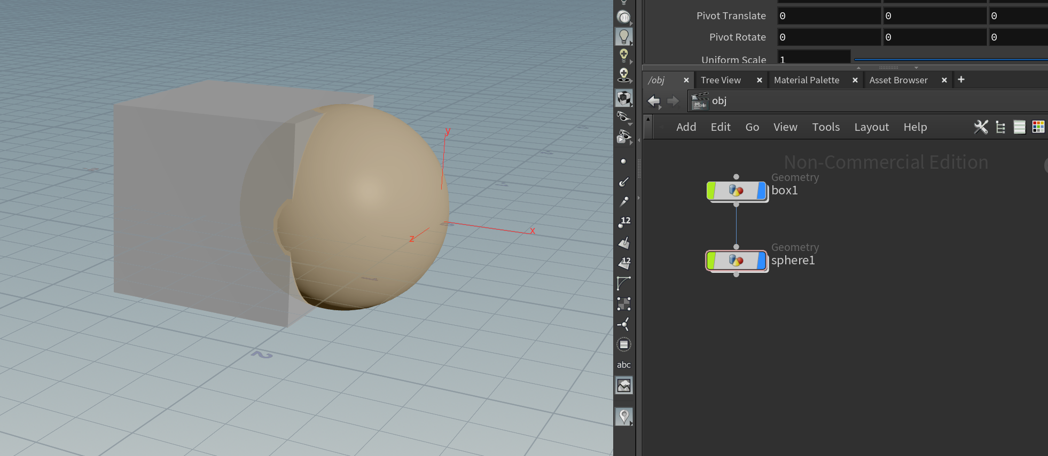Close the Material Palette tab
1048x456 pixels.
pos(855,80)
